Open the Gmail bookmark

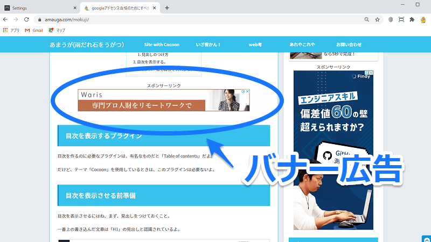click(33, 30)
